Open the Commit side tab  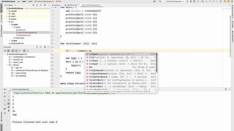(x=1, y=18)
